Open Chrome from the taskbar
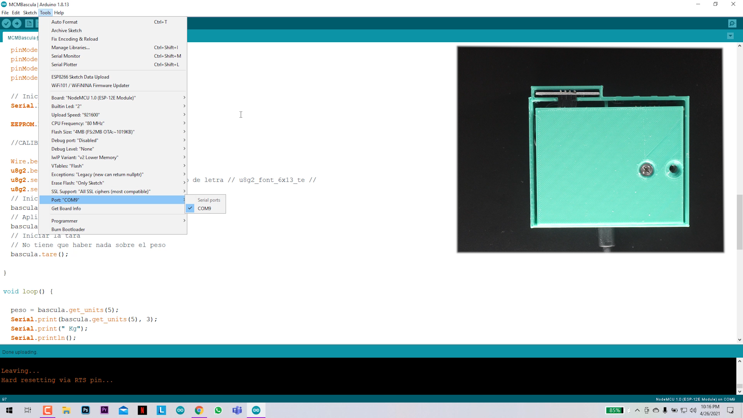This screenshot has height=418, width=743. (x=199, y=410)
